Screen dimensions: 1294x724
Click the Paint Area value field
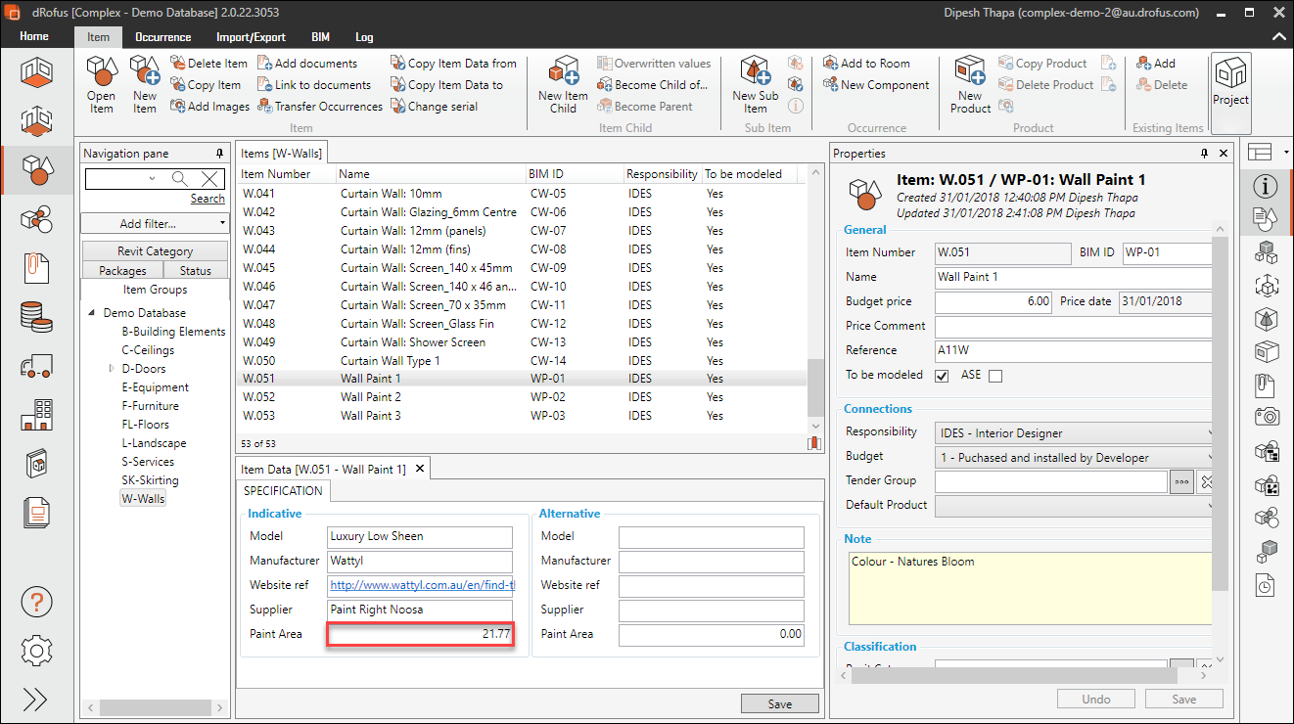pyautogui.click(x=420, y=634)
